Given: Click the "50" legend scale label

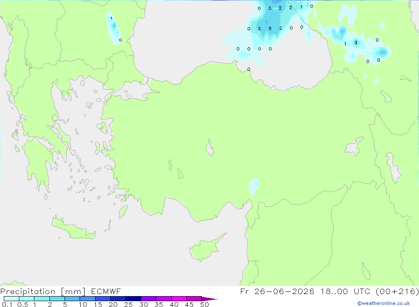Looking at the screenshot, I should [x=204, y=304].
